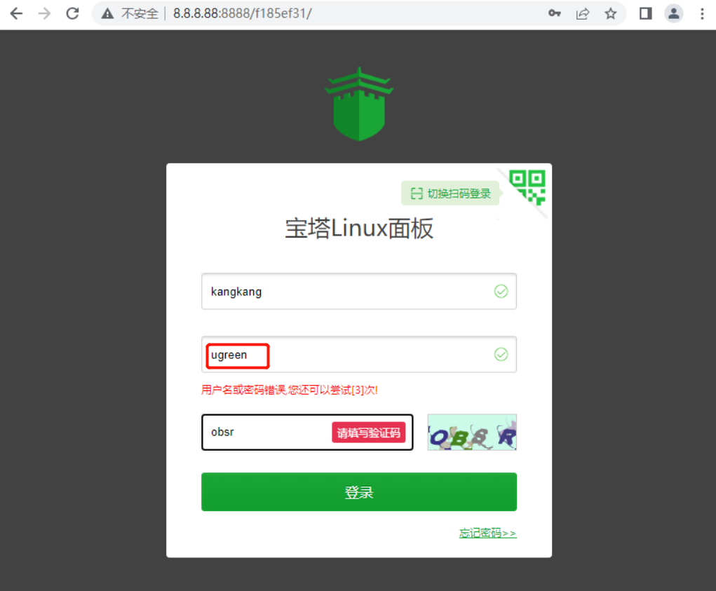Reload the page with the refresh icon
Viewport: 716px width, 591px height.
click(73, 14)
